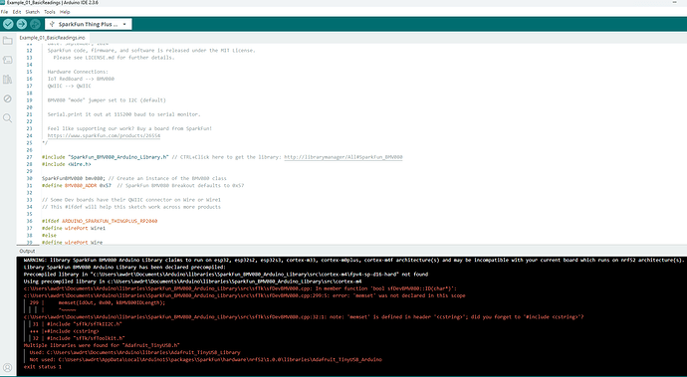Click the #ifdef ARDUINO_SPARKFUN_THINGPLUS_RP2040 line
Image resolution: width=687 pixels, height=377 pixels.
click(x=100, y=221)
